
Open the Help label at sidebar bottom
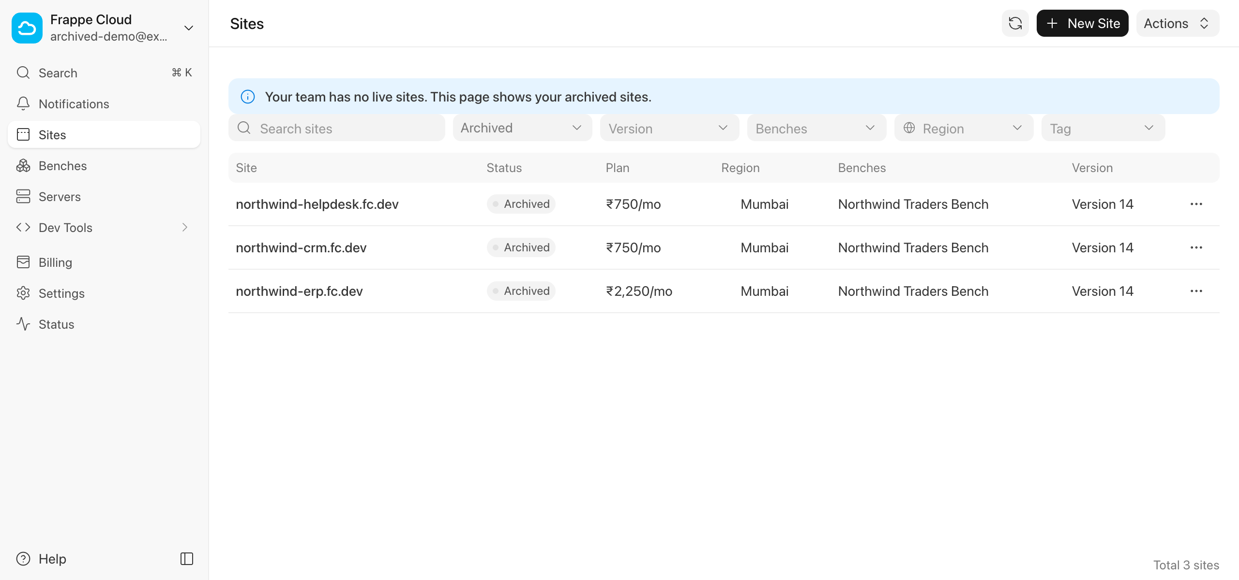coord(52,559)
